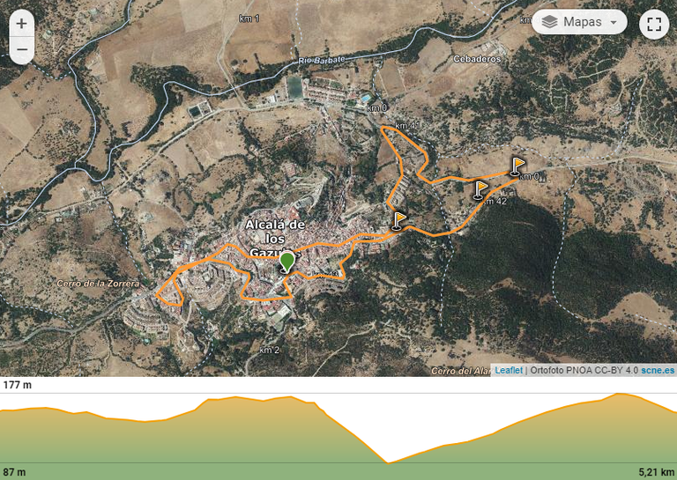Open the scne.es attribution link
Screen dimensions: 677x480
click(658, 370)
